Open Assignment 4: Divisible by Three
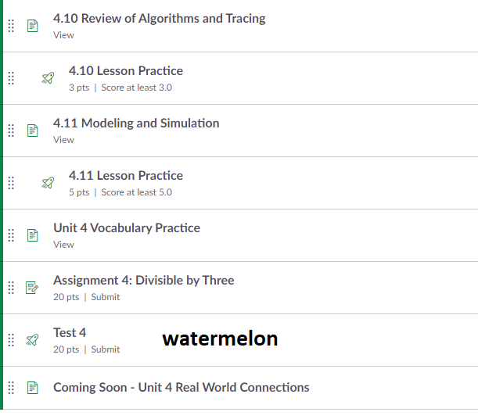478x419 pixels. pyautogui.click(x=143, y=281)
